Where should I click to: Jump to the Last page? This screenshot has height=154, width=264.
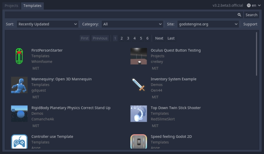pos(171,38)
